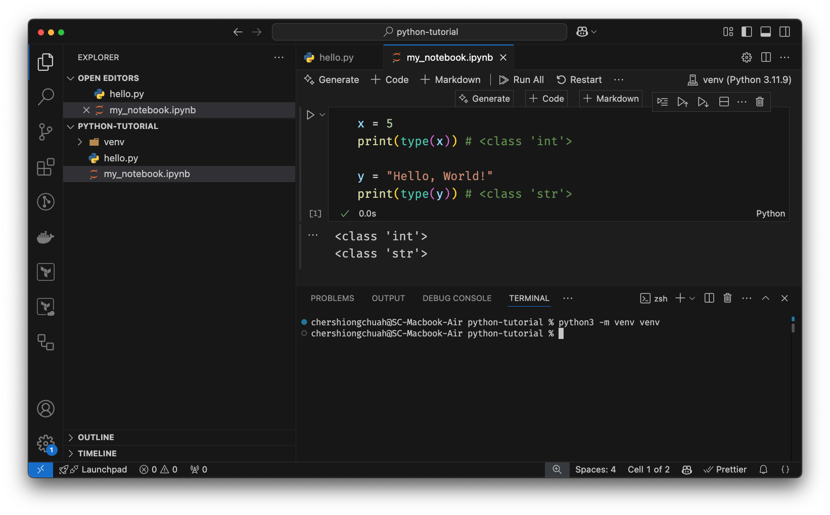Open the Accounts menu
830x515 pixels.
tap(45, 409)
